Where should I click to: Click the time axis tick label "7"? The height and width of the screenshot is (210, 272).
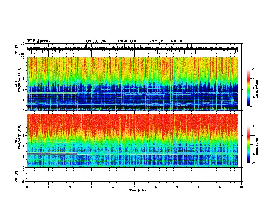click(177, 187)
